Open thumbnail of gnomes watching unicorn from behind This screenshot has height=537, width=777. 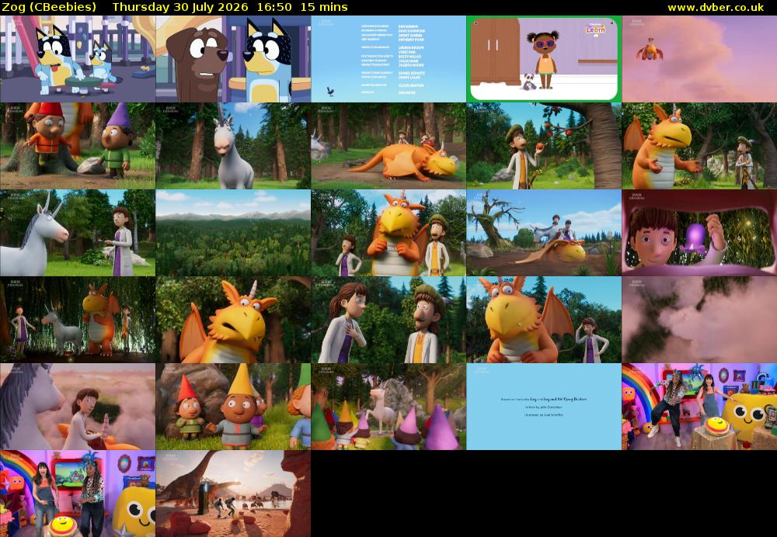pyautogui.click(x=388, y=407)
